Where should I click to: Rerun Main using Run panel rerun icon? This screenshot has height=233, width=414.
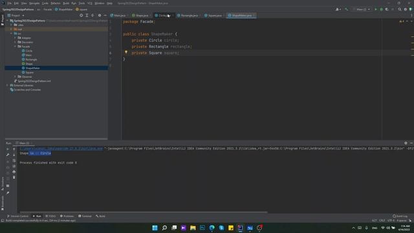(8, 149)
